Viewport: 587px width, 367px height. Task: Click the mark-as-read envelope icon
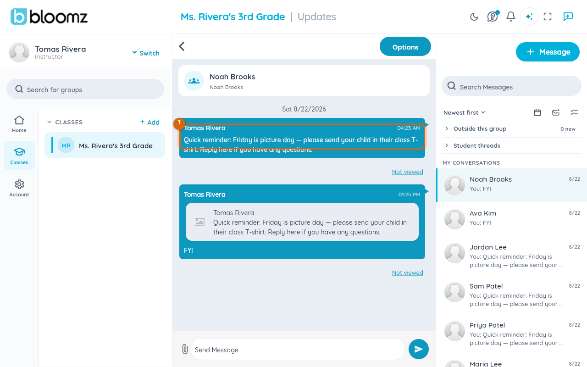coord(556,112)
